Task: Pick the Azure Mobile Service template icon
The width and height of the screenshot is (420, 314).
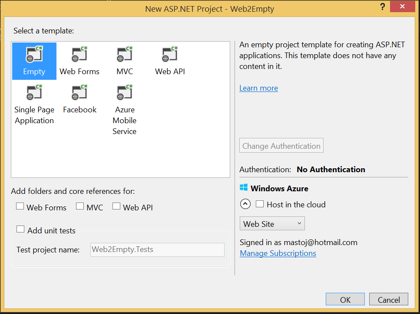Action: click(125, 92)
